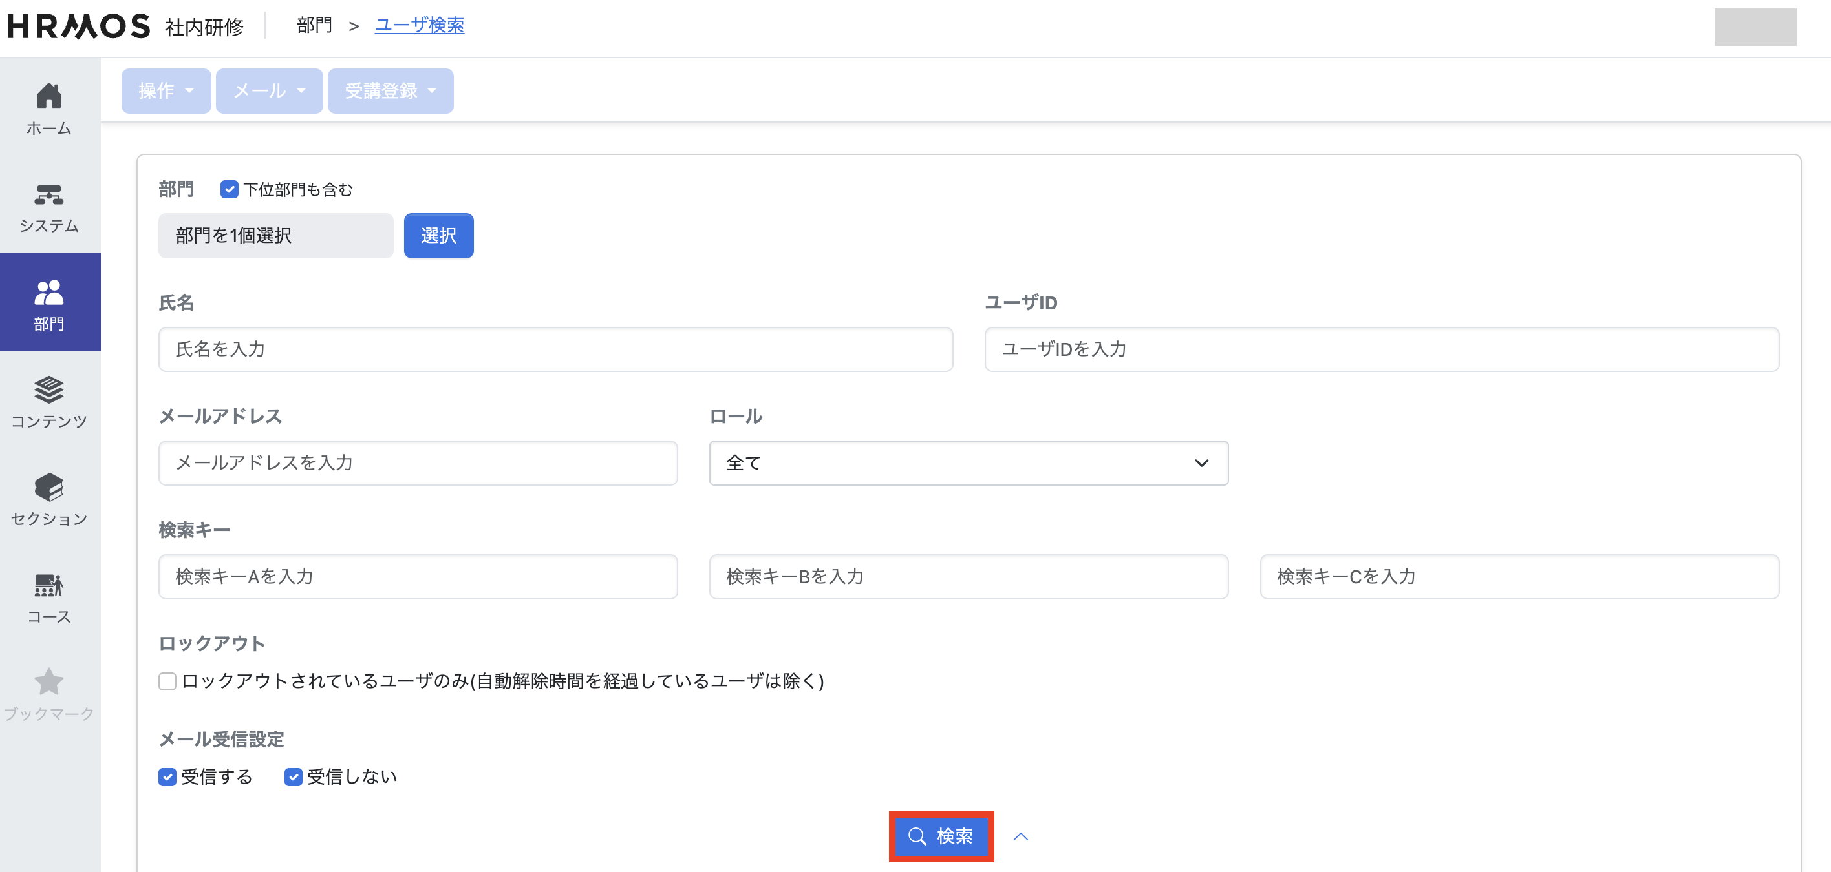Uncheck 下位部門も含む checkbox
This screenshot has height=872, width=1831.
point(229,190)
